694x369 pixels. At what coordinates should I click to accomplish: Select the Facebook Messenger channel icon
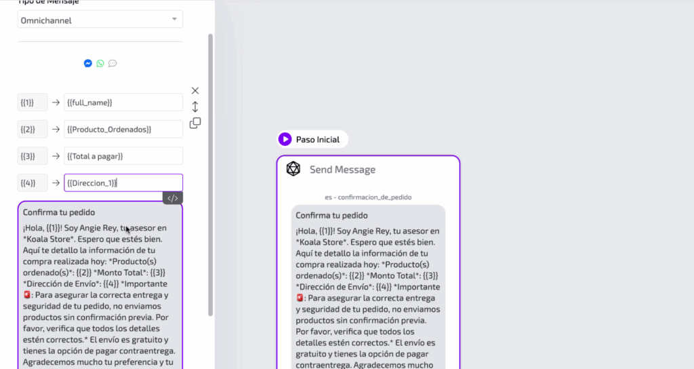coord(88,63)
